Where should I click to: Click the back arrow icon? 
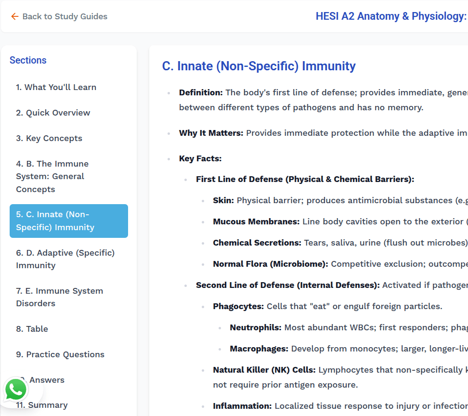[14, 16]
